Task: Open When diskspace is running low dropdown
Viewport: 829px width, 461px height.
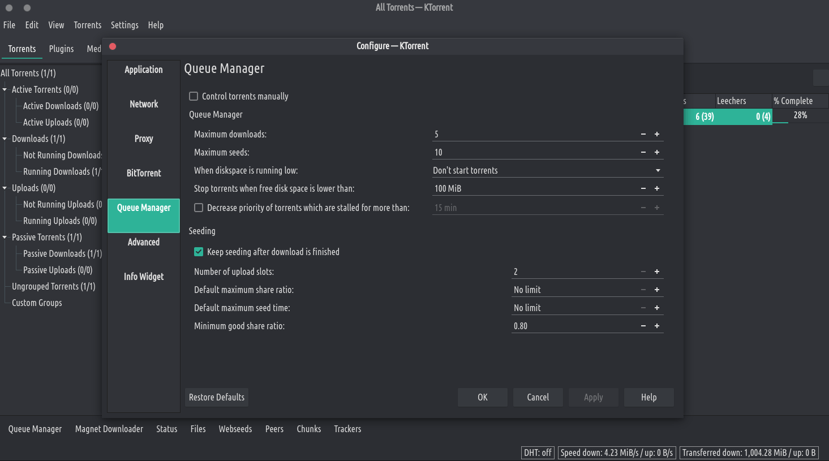Action: (x=548, y=170)
